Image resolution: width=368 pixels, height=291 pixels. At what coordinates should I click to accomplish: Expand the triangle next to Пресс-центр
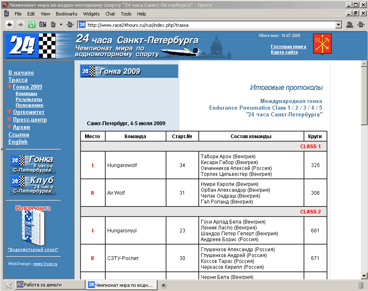pos(9,119)
